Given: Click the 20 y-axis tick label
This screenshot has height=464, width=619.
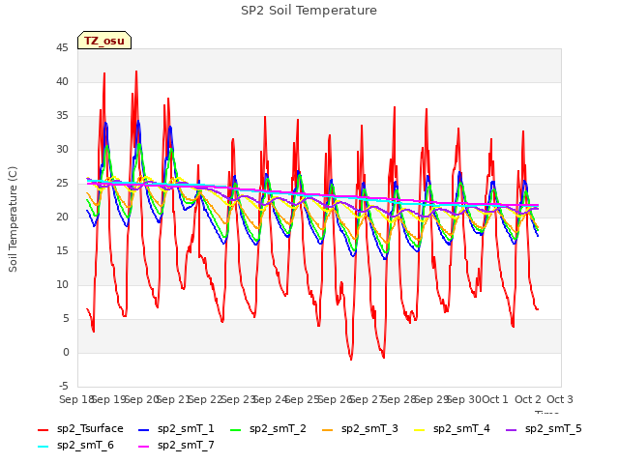Looking at the screenshot, I should tap(62, 217).
